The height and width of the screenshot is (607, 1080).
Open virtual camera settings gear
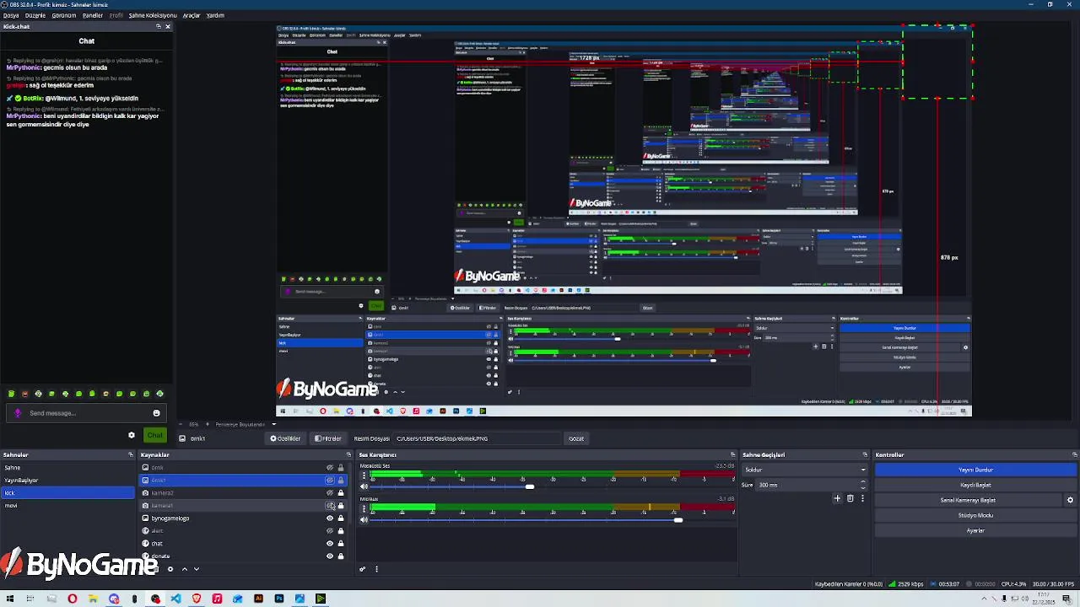(x=1070, y=500)
